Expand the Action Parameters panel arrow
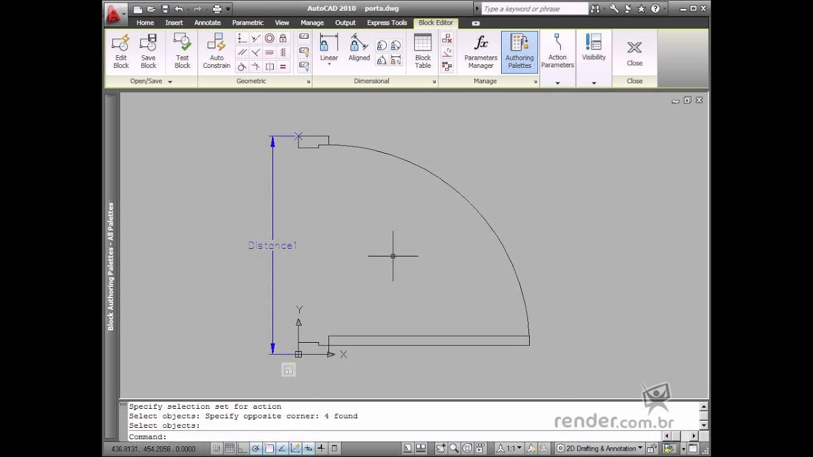The image size is (813, 457). (x=558, y=83)
